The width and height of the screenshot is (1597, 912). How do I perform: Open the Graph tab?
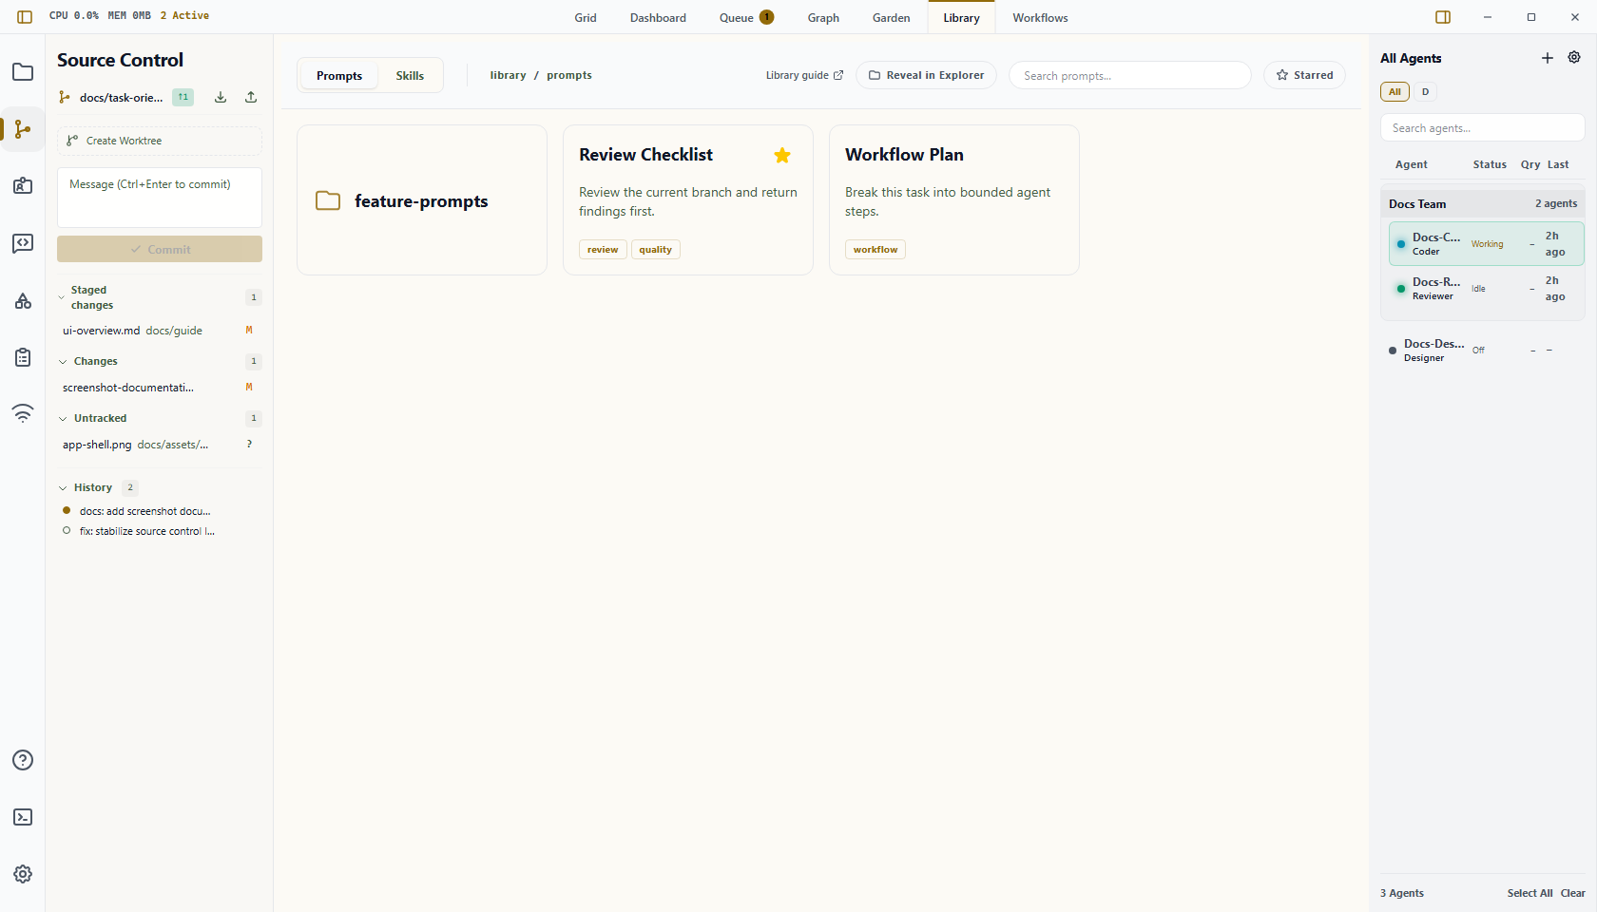(x=823, y=18)
